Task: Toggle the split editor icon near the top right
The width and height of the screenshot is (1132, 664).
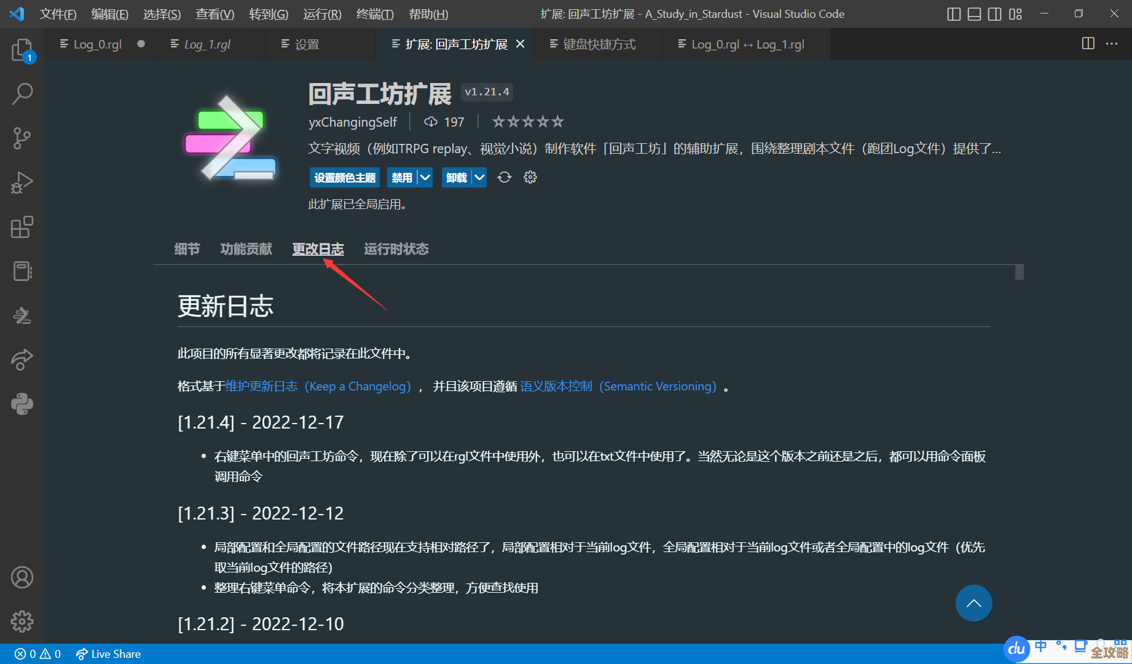Action: click(1088, 44)
